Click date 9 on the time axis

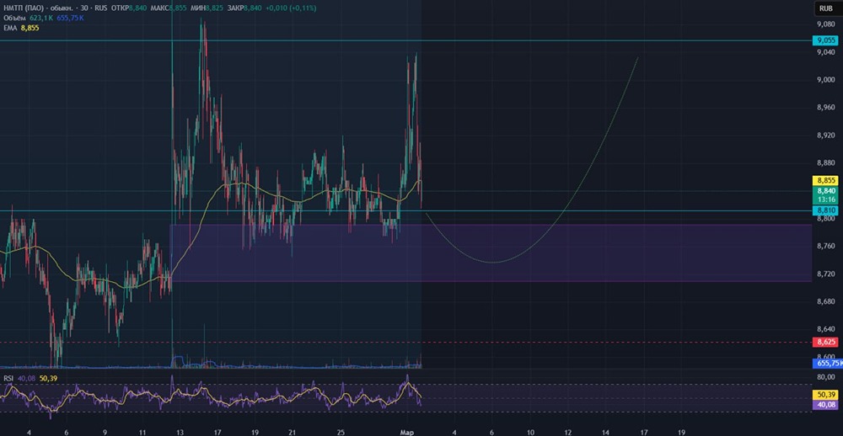click(x=105, y=431)
